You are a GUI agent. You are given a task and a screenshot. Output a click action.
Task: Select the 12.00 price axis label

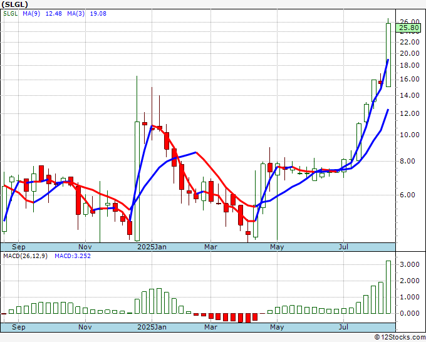click(x=410, y=113)
